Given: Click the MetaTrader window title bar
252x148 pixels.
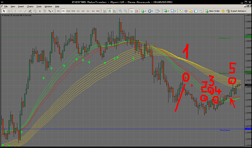Looking at the screenshot, I should point(122,2).
